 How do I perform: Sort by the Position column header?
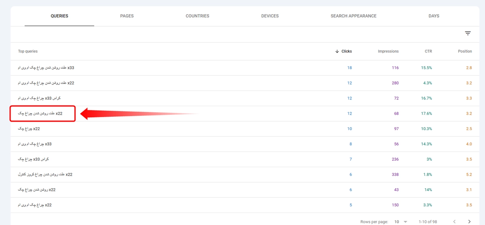point(465,51)
